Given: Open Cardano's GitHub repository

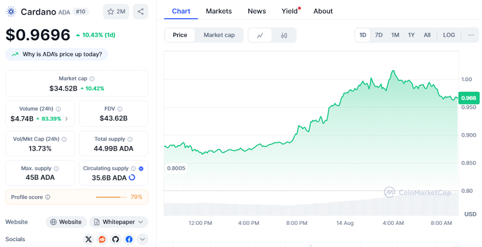Looking at the screenshot, I should [x=116, y=239].
